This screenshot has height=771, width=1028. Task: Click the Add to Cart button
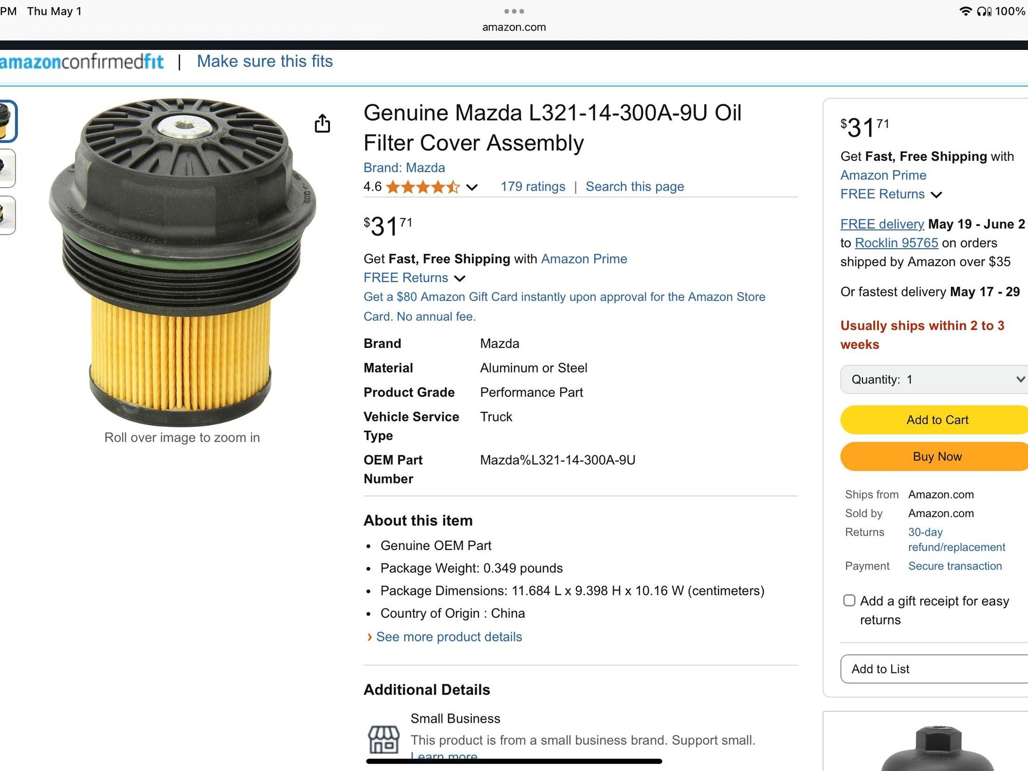click(x=934, y=420)
